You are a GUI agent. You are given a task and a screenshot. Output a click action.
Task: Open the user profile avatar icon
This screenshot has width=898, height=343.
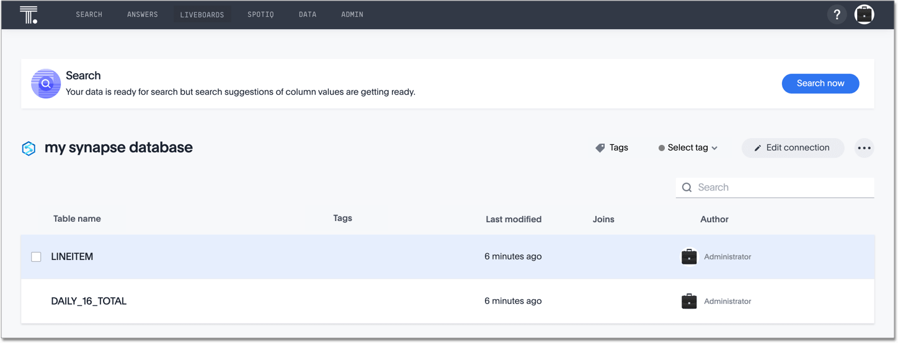864,15
